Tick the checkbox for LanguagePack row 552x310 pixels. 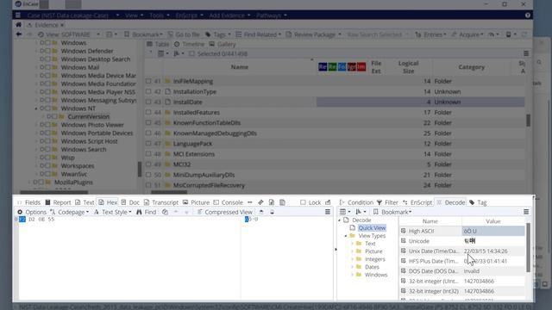(x=148, y=144)
